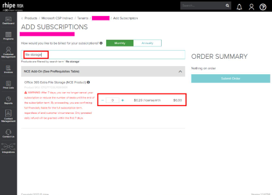The height and width of the screenshot is (195, 272).
Task: Open the Dashboard sidebar icon
Action: coord(8,21)
